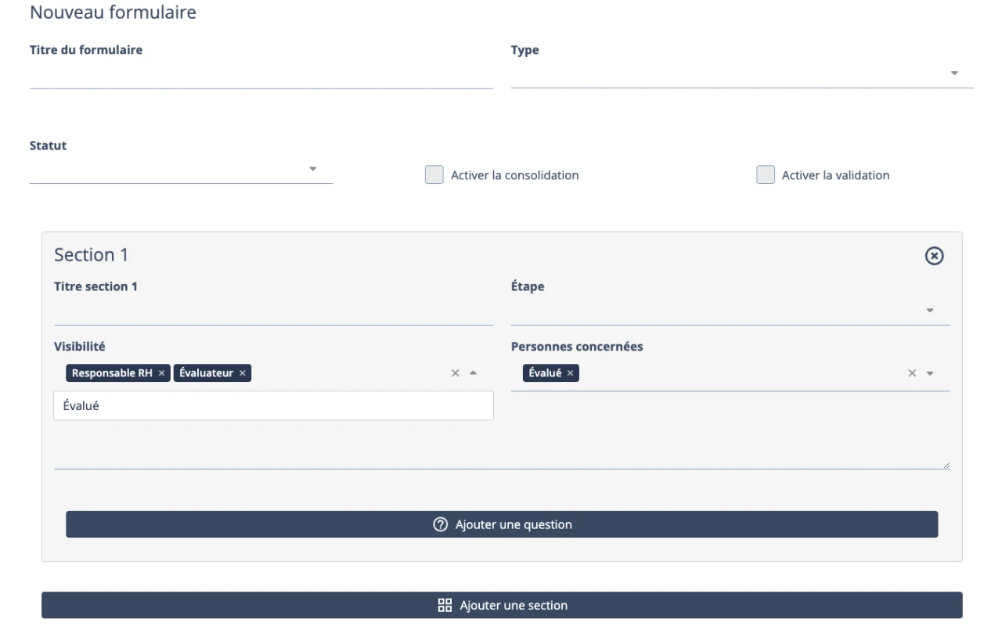Expand the Statut dropdown
Screen dimensions: 1002x637
312,168
